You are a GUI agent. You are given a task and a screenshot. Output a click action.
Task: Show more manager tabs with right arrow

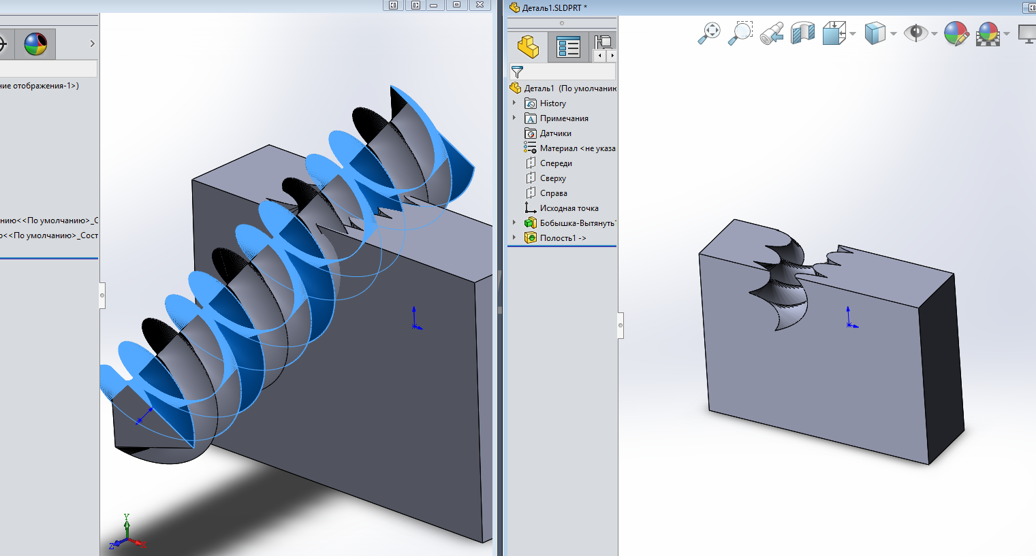tap(612, 56)
